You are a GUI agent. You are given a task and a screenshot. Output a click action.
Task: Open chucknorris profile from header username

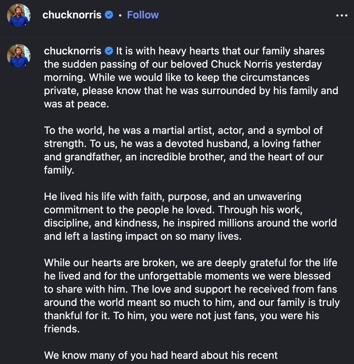point(72,15)
